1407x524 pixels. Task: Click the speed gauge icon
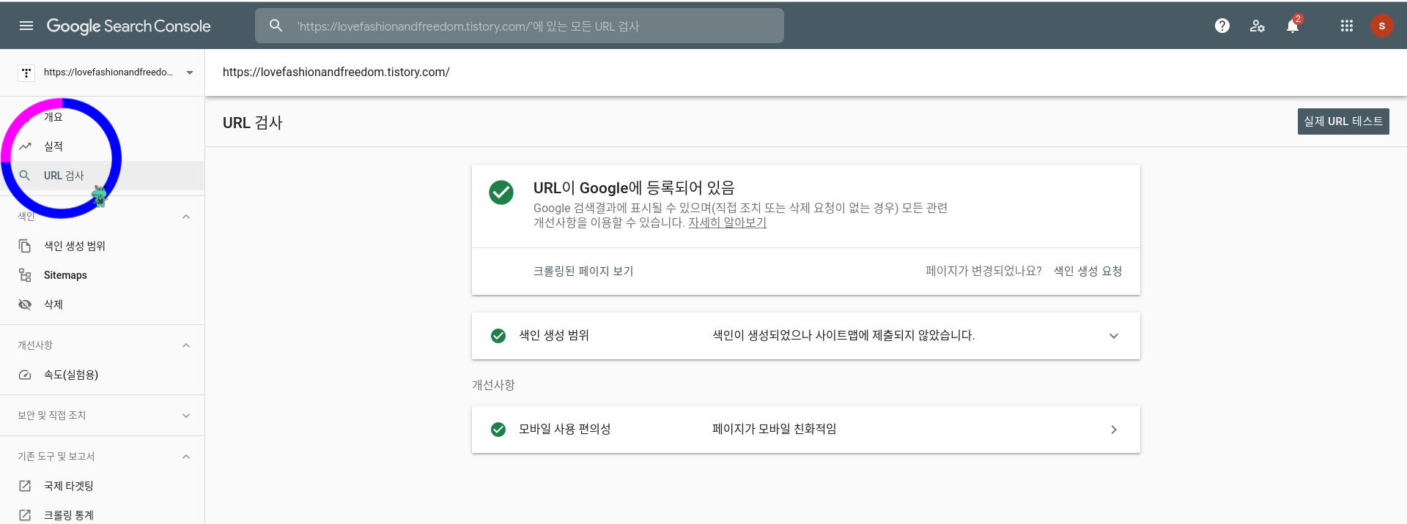pos(25,375)
